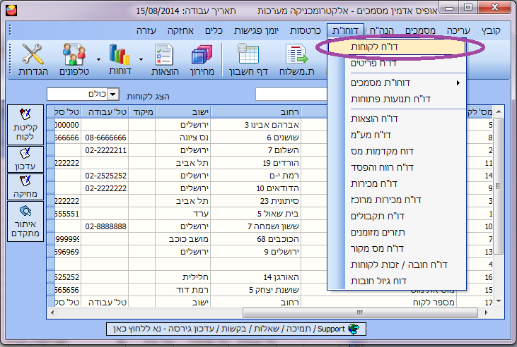The width and height of the screenshot is (517, 347).
Task: Select phone cell 08-6666666
Action: 105,138
